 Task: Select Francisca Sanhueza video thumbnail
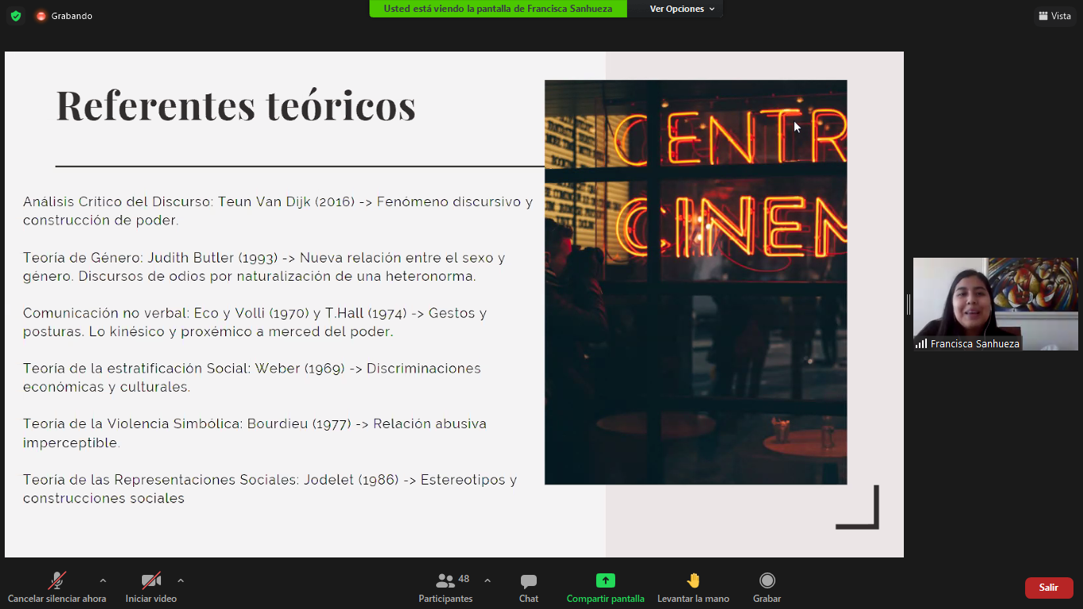996,304
